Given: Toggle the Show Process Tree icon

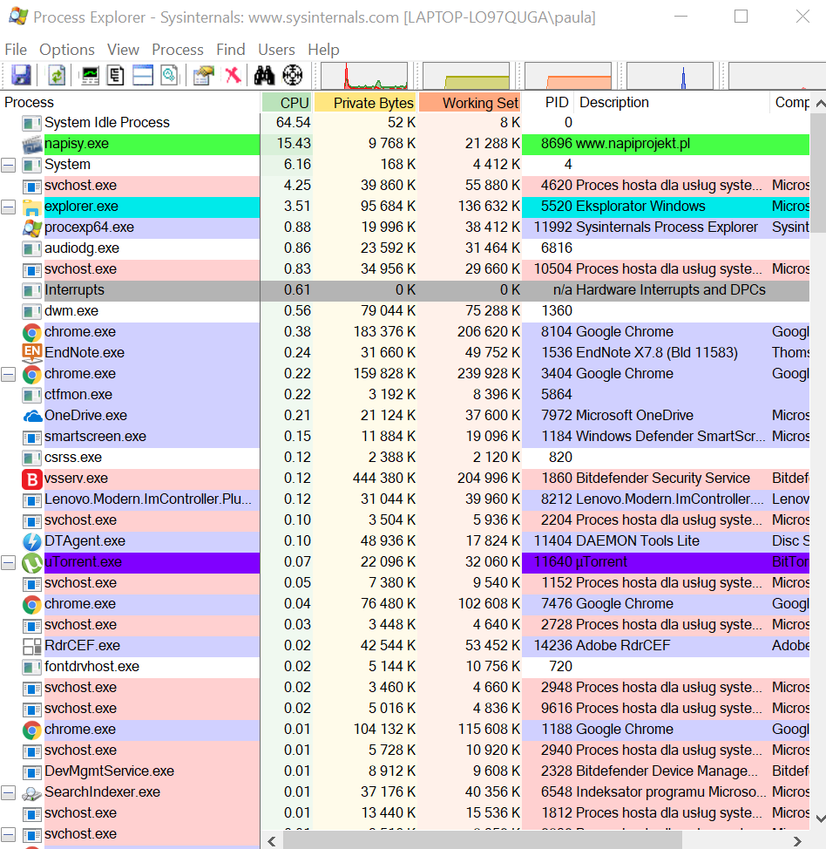Looking at the screenshot, I should (x=116, y=75).
